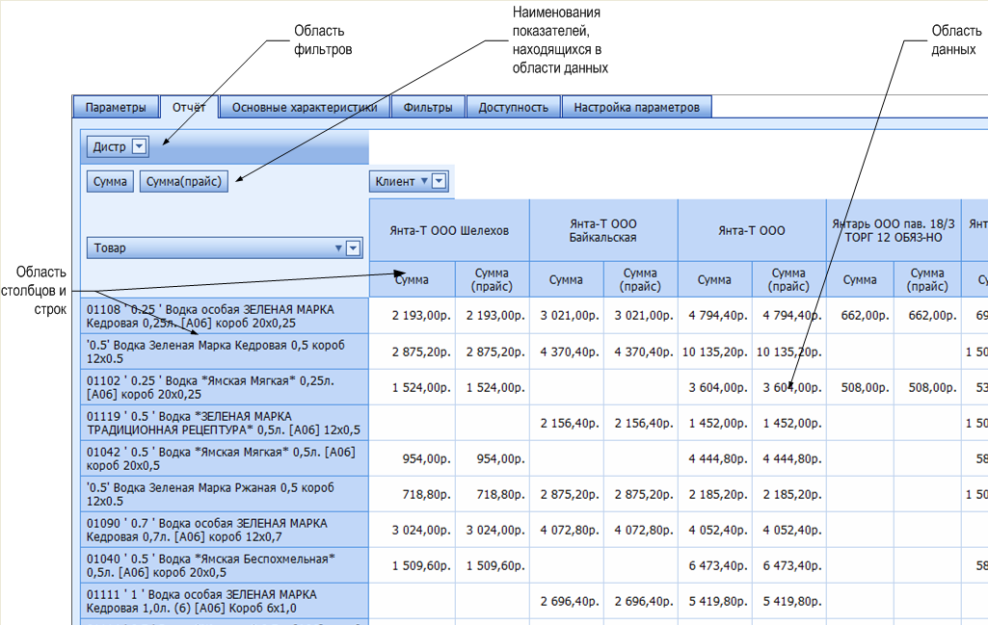
Task: Click the sort triangle on Клиент field
Action: [424, 181]
